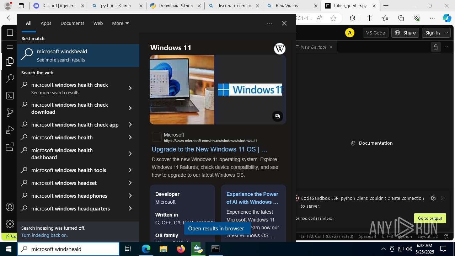Expand microsoft windows headset arrow
Image resolution: width=455 pixels, height=256 pixels.
click(130, 183)
